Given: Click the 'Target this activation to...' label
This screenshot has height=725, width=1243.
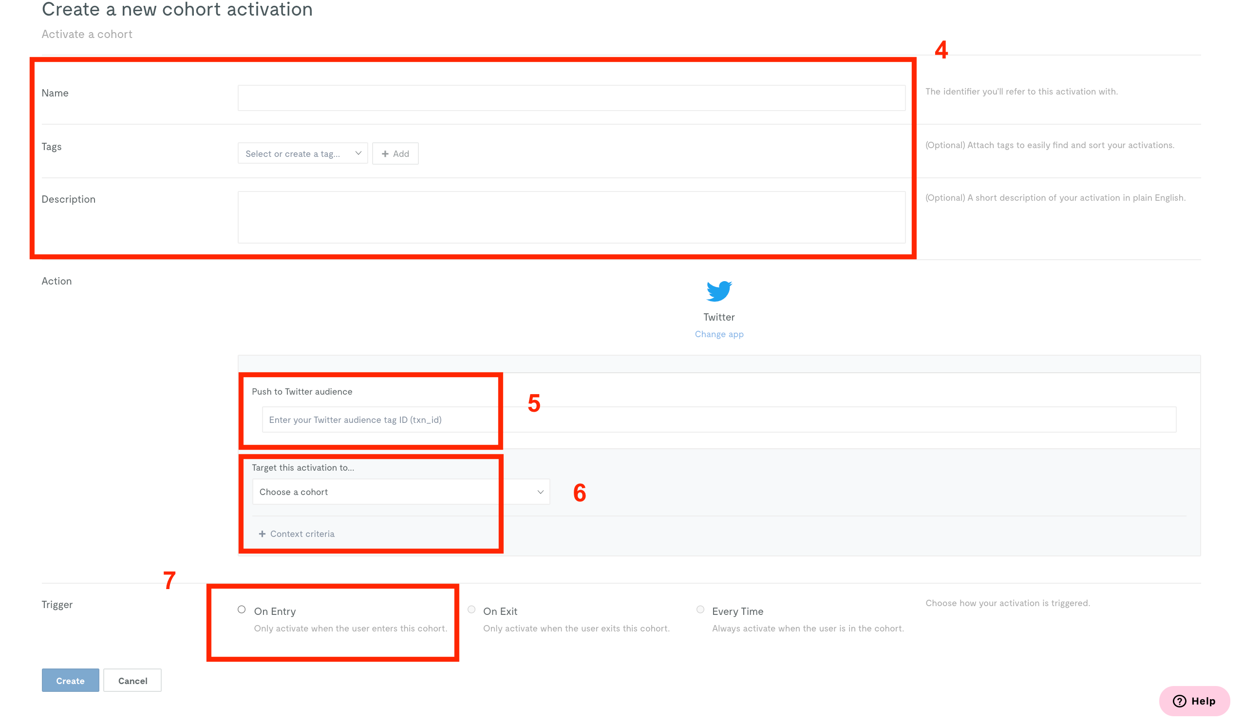Looking at the screenshot, I should pyautogui.click(x=303, y=467).
